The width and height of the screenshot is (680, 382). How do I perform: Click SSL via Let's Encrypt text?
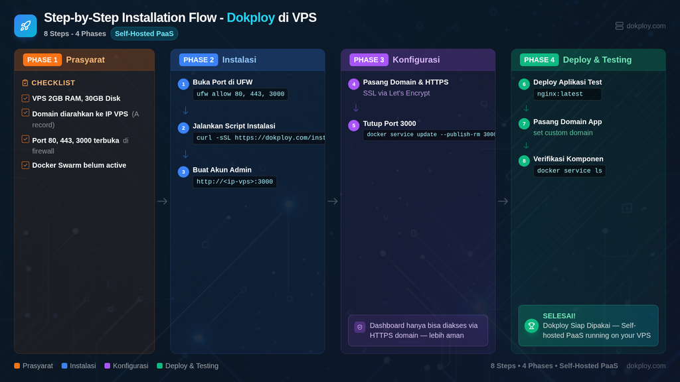tap(396, 93)
